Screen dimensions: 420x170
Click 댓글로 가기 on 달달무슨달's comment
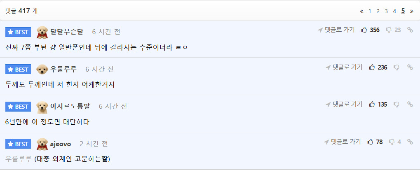pyautogui.click(x=336, y=30)
